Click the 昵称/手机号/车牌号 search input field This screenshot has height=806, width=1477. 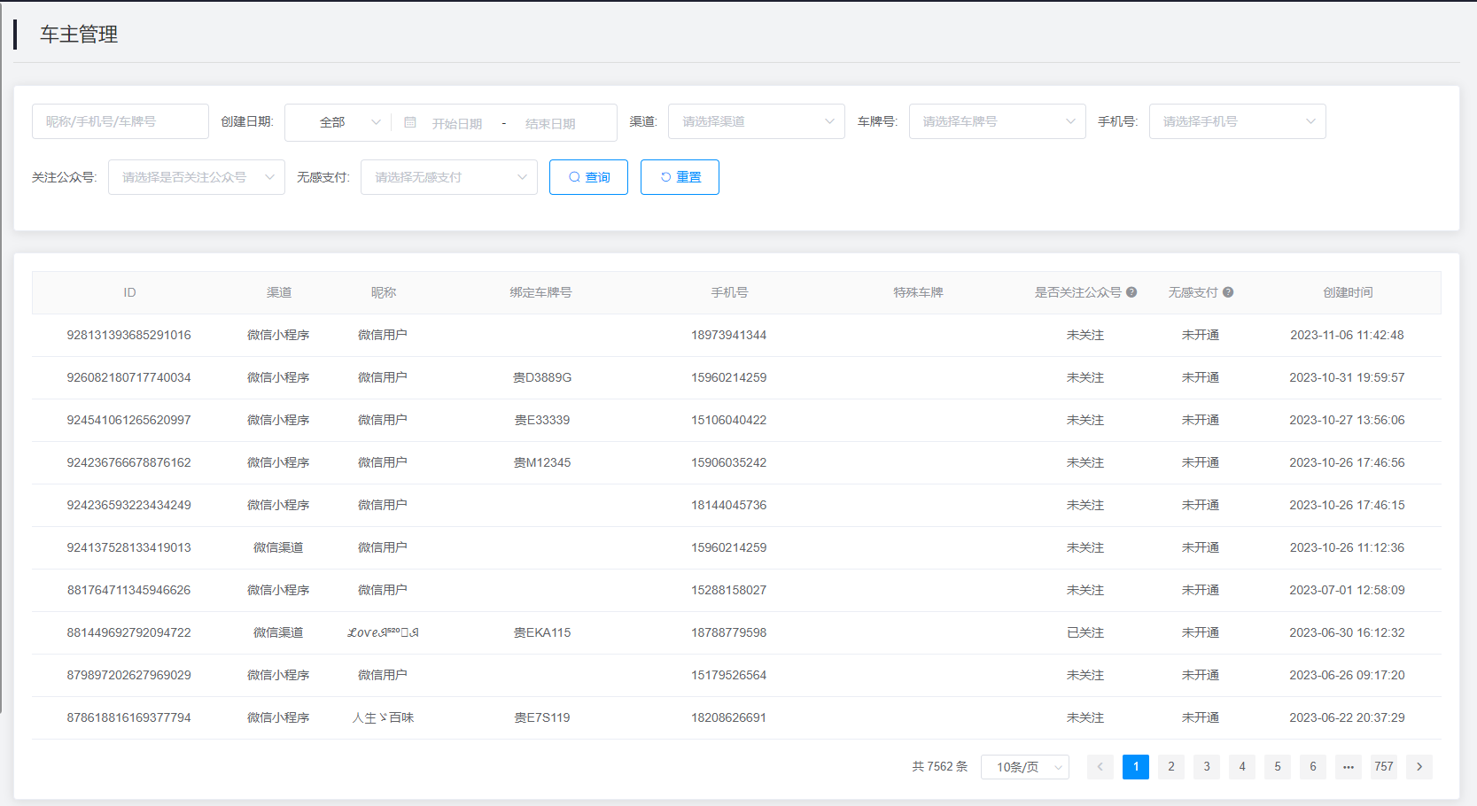click(120, 121)
